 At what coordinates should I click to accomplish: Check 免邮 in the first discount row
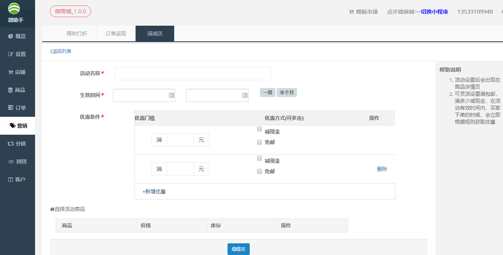coord(259,142)
